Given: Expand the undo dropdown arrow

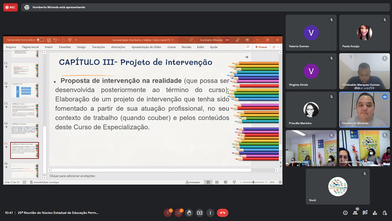Looking at the screenshot, I should click(59, 40).
